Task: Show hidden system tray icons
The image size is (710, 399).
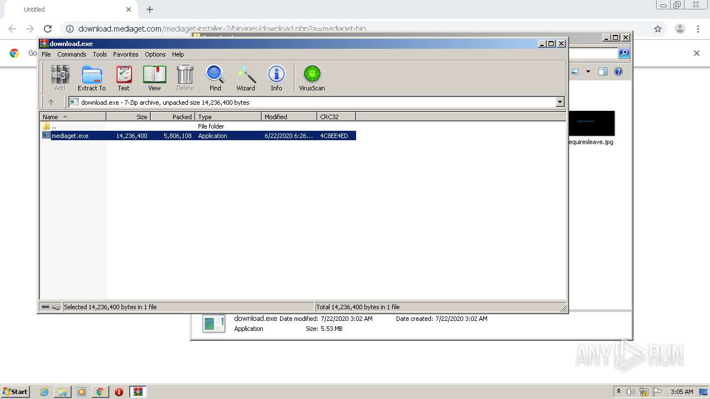Action: pos(618,392)
